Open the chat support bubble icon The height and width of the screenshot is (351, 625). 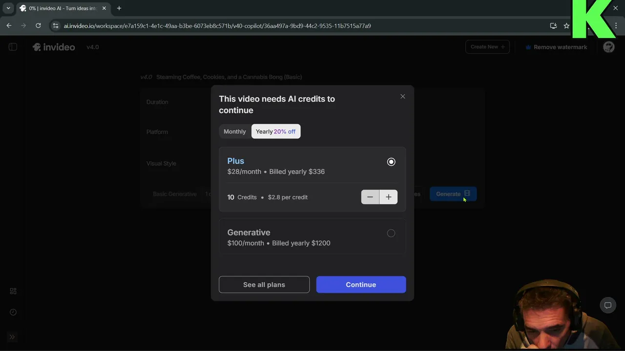[x=608, y=305]
